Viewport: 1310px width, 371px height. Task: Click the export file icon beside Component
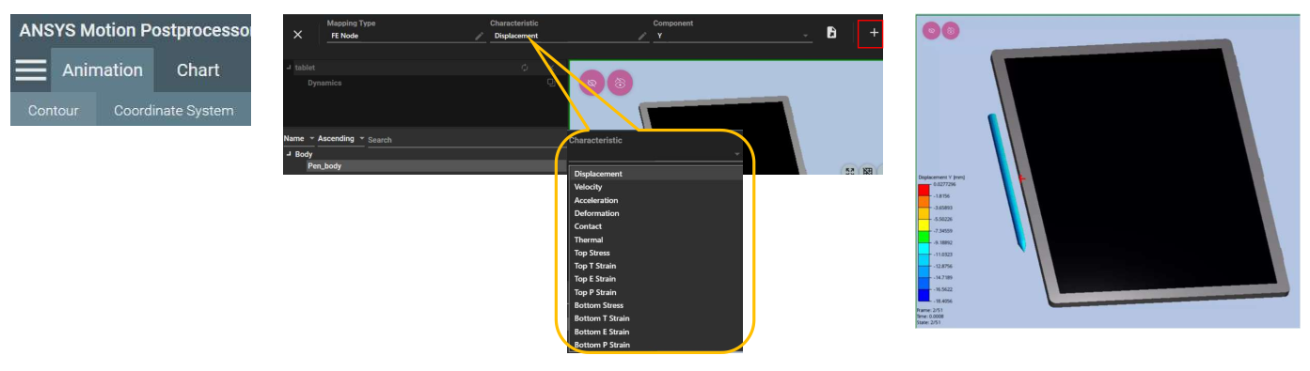click(x=831, y=33)
